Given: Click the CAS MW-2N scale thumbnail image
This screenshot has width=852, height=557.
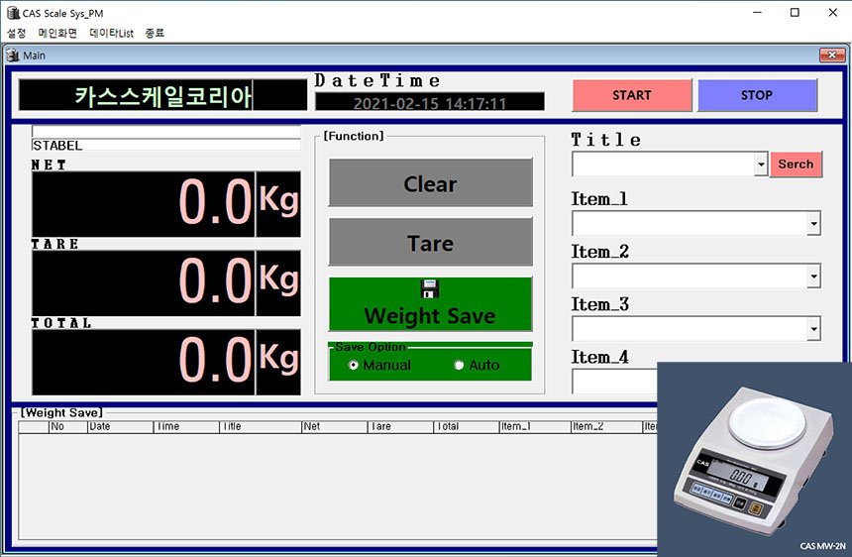Looking at the screenshot, I should click(754, 459).
